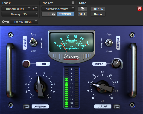Click the attack label
The image size is (143, 114).
tap(25, 43)
